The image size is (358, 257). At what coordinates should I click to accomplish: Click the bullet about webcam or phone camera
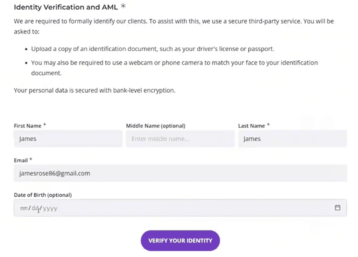click(174, 63)
